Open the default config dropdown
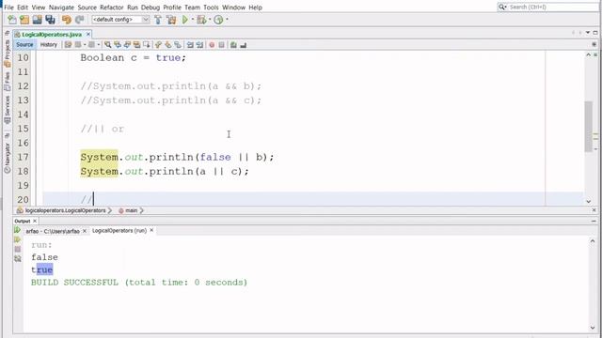 (120, 20)
